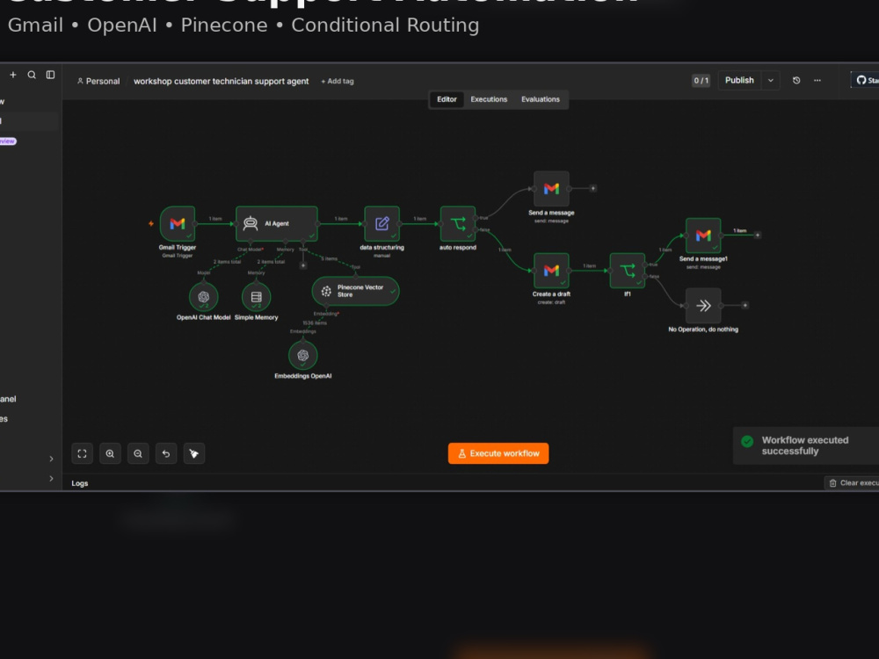Image resolution: width=879 pixels, height=659 pixels.
Task: Click the Workflow executed successfully notification
Action: tap(806, 445)
